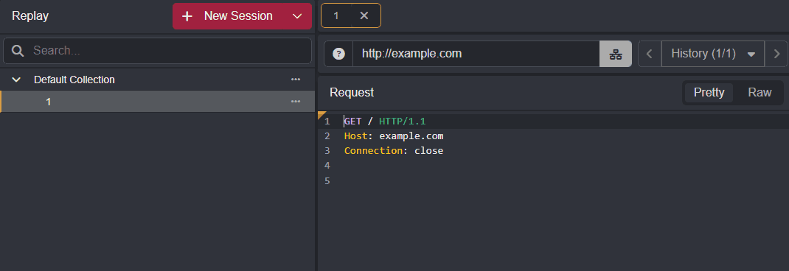
Task: Click the GET method in line 1
Action: [x=352, y=122]
